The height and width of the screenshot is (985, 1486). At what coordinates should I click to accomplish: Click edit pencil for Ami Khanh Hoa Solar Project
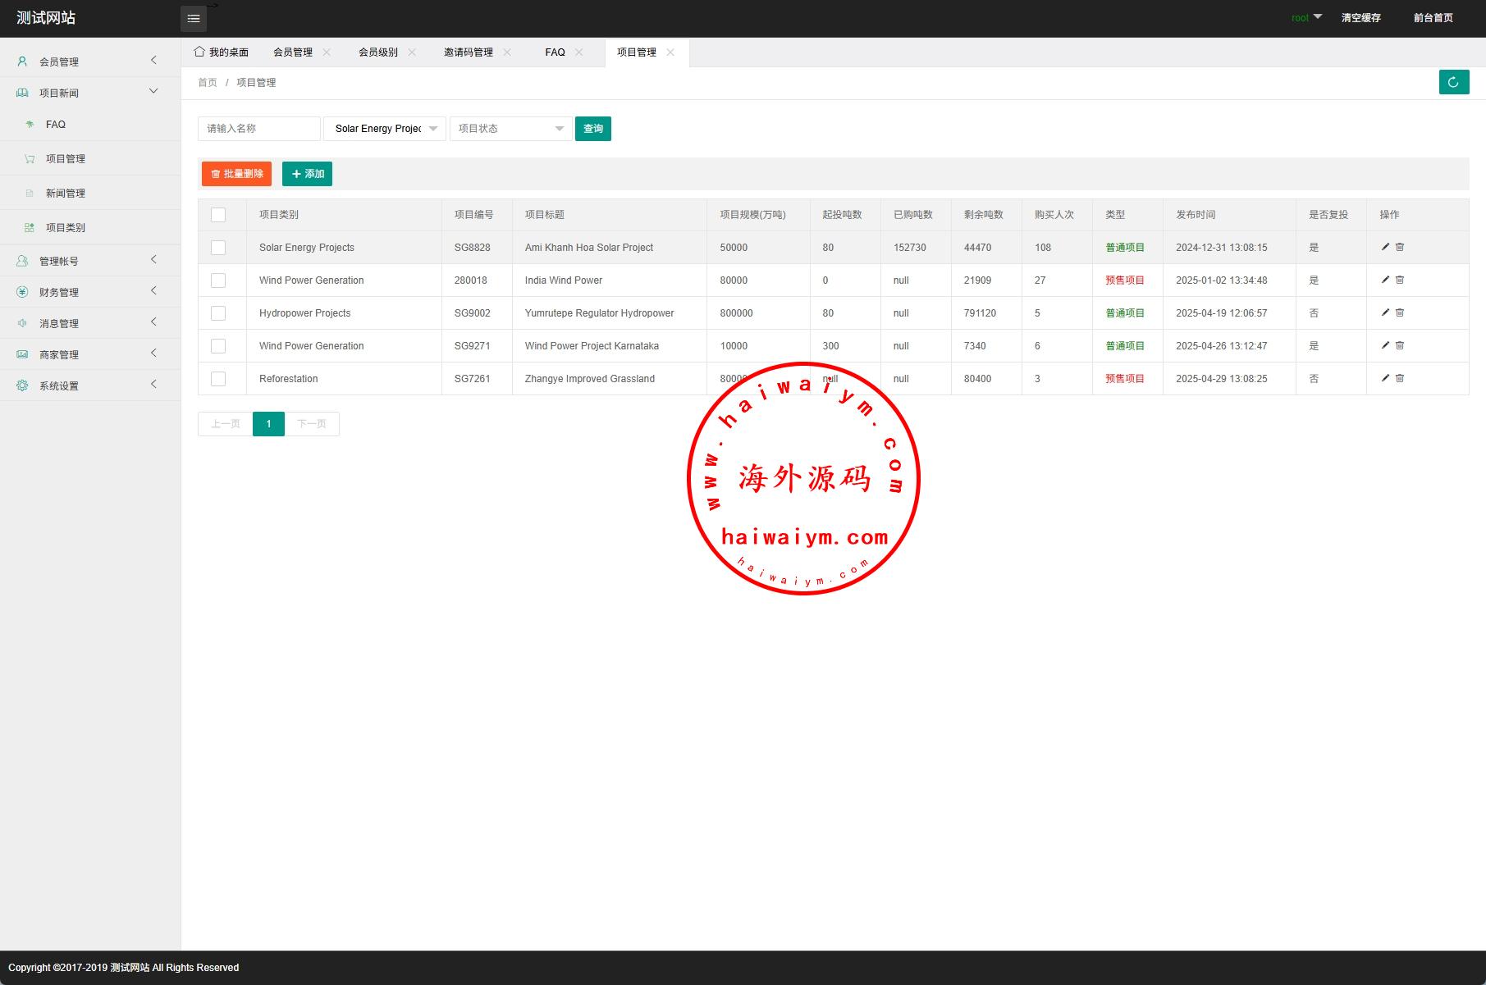[x=1385, y=247]
